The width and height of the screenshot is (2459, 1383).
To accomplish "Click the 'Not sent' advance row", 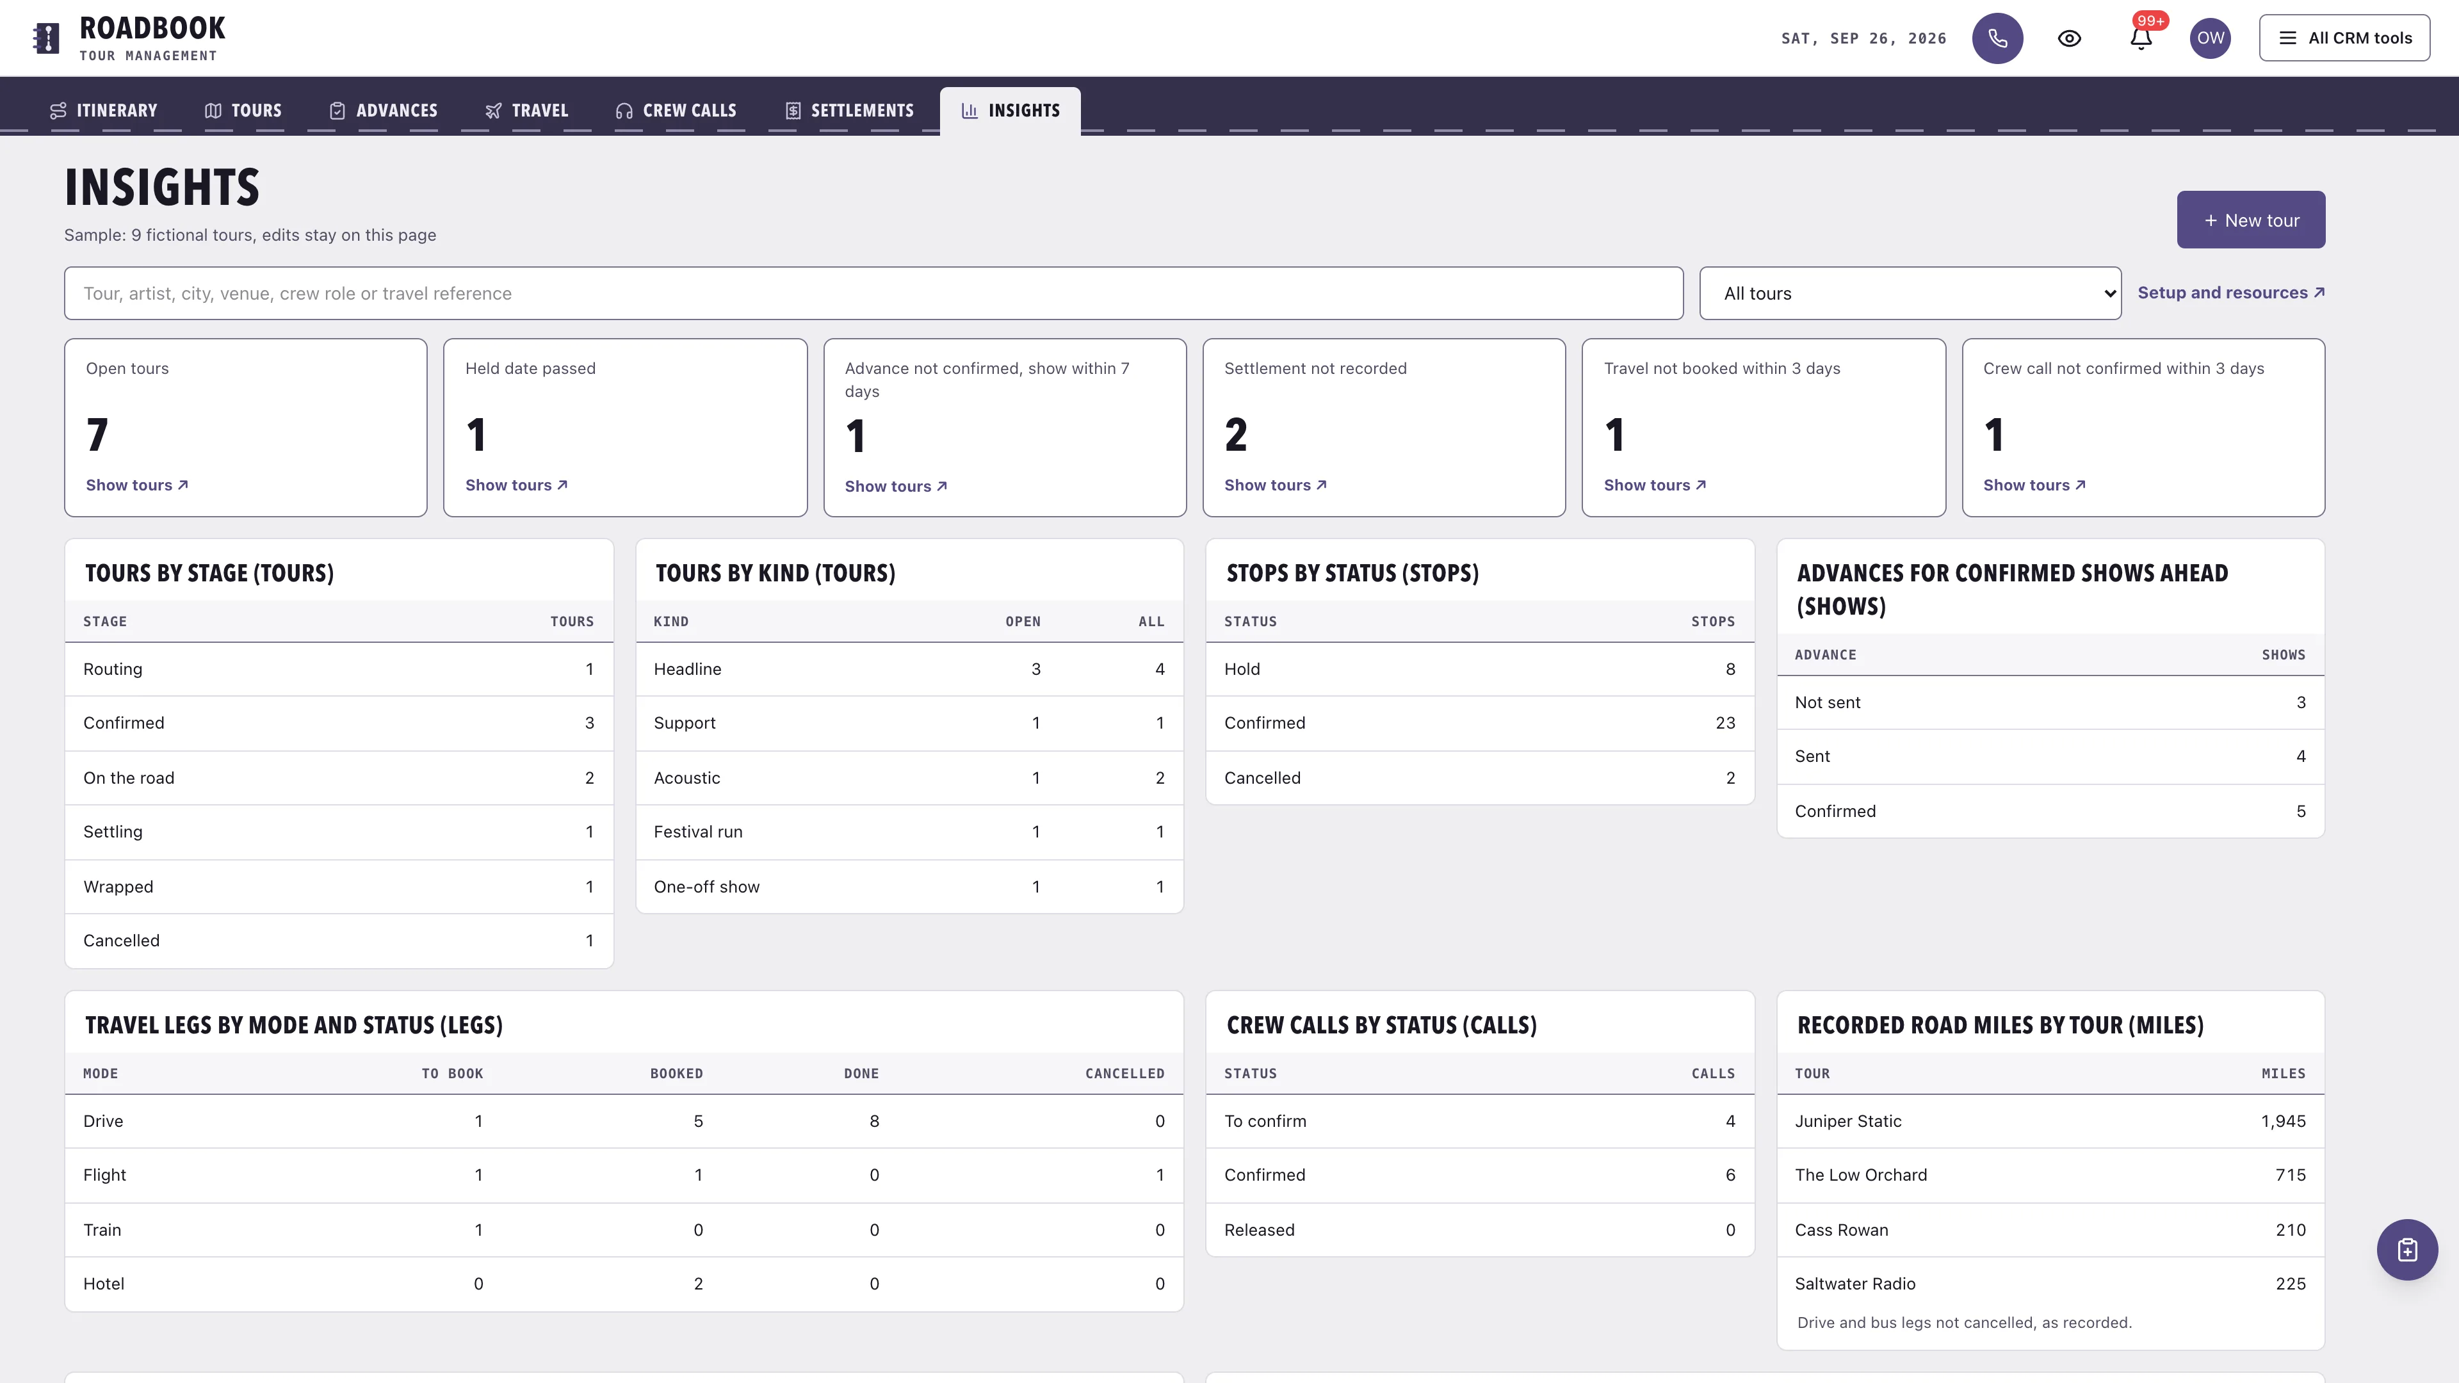I will coord(2050,702).
